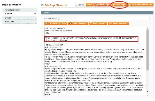Viewport: 155px width, 101px height.
Task: Click the eye icon on Show/Hide Editor
Action: pyautogui.click(x=47, y=23)
